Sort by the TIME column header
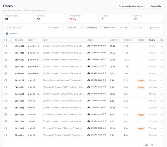 tap(152, 40)
